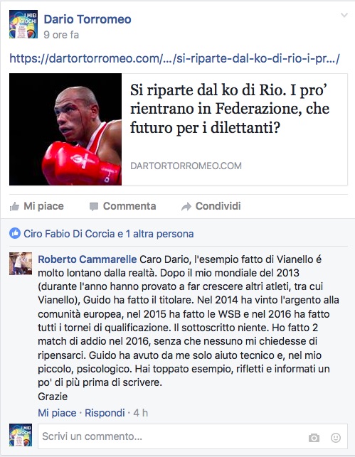355x457 pixels.
Task: Click the DARTORTORROMEO.COM source label
Action: (x=186, y=166)
